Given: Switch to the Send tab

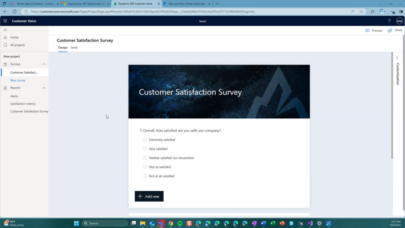Looking at the screenshot, I should pyautogui.click(x=74, y=48).
